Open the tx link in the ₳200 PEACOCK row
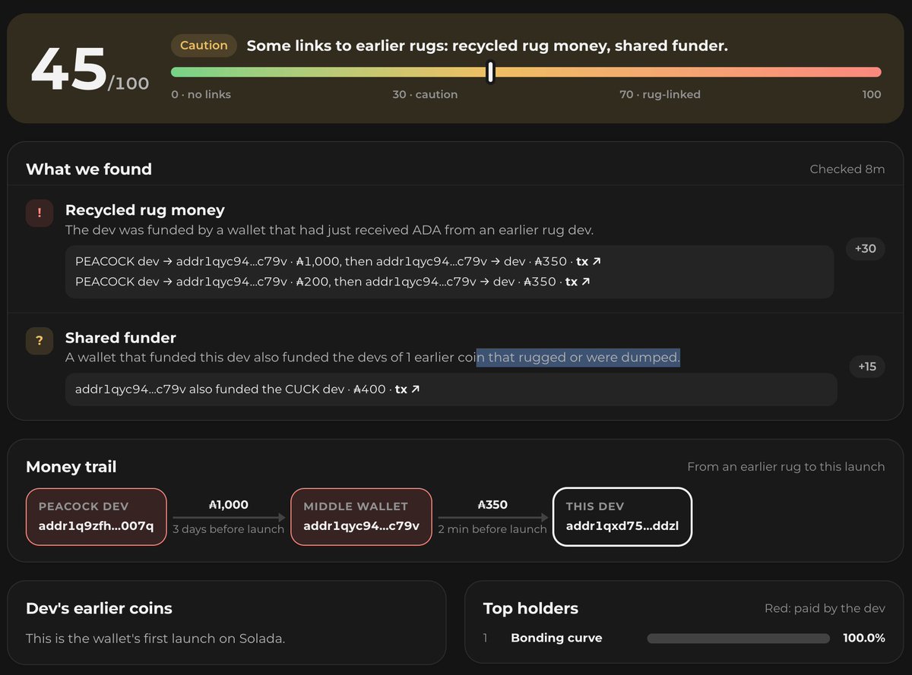 (578, 281)
